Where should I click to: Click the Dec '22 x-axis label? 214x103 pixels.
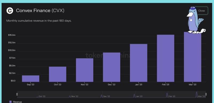point(112,85)
